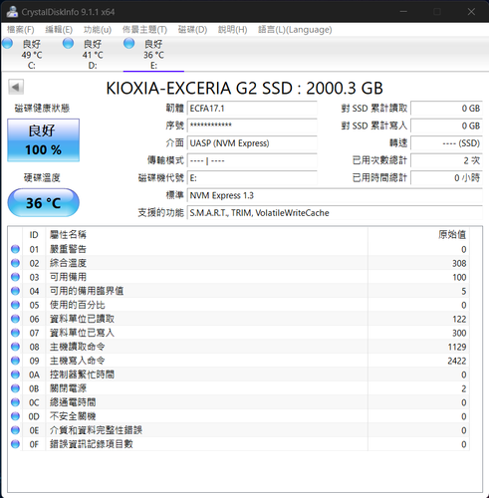Click status orb for attribute 08
The height and width of the screenshot is (498, 489).
click(x=15, y=347)
